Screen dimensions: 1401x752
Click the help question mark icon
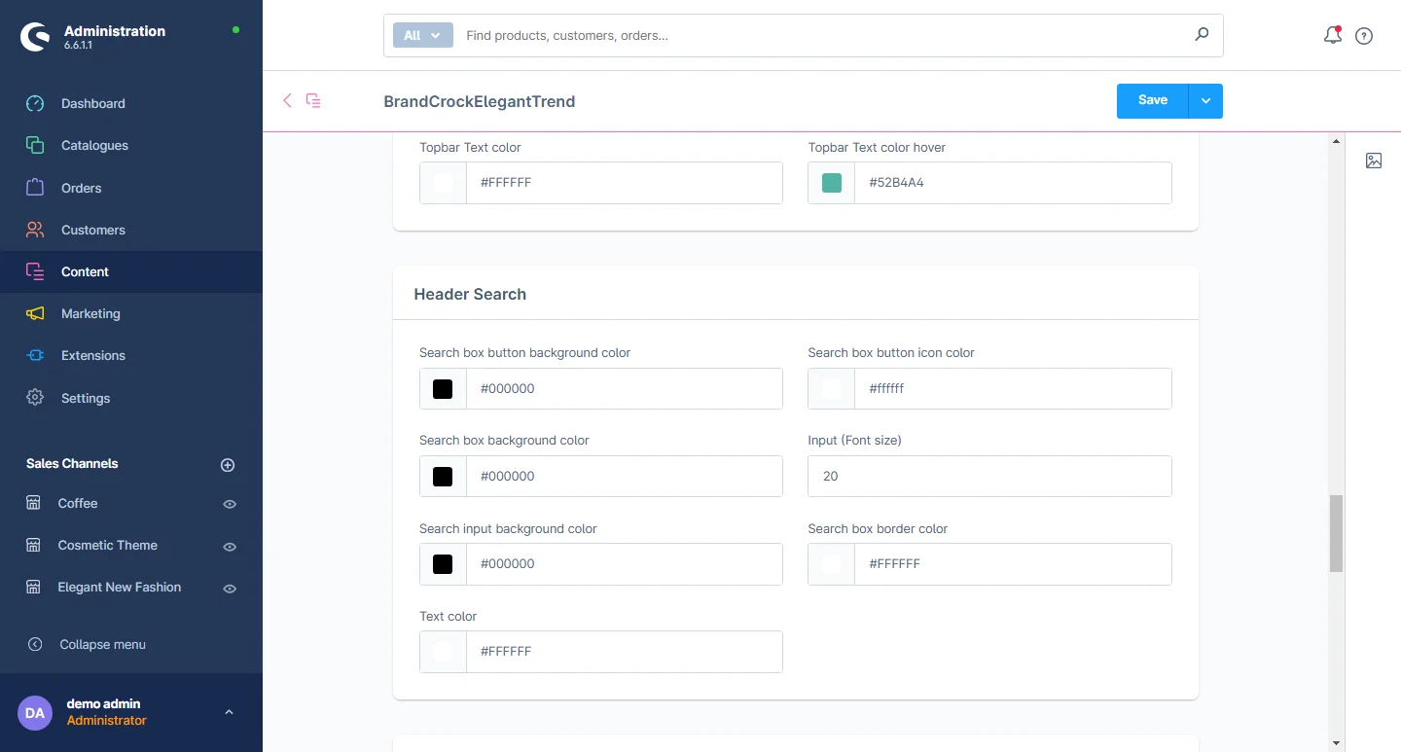click(x=1364, y=36)
